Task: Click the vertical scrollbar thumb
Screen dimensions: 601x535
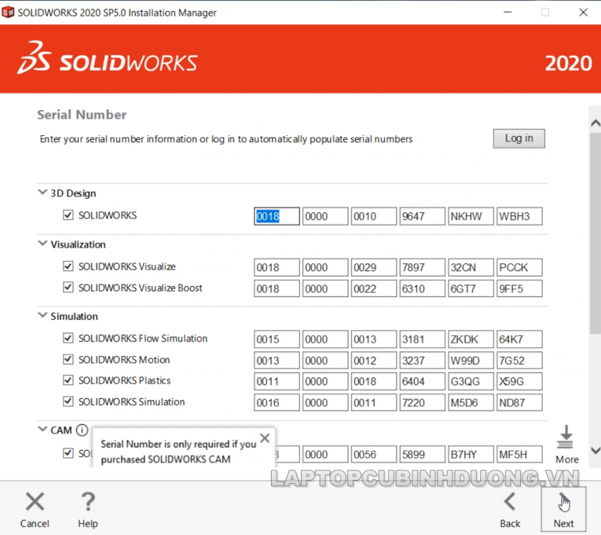Action: click(x=596, y=234)
